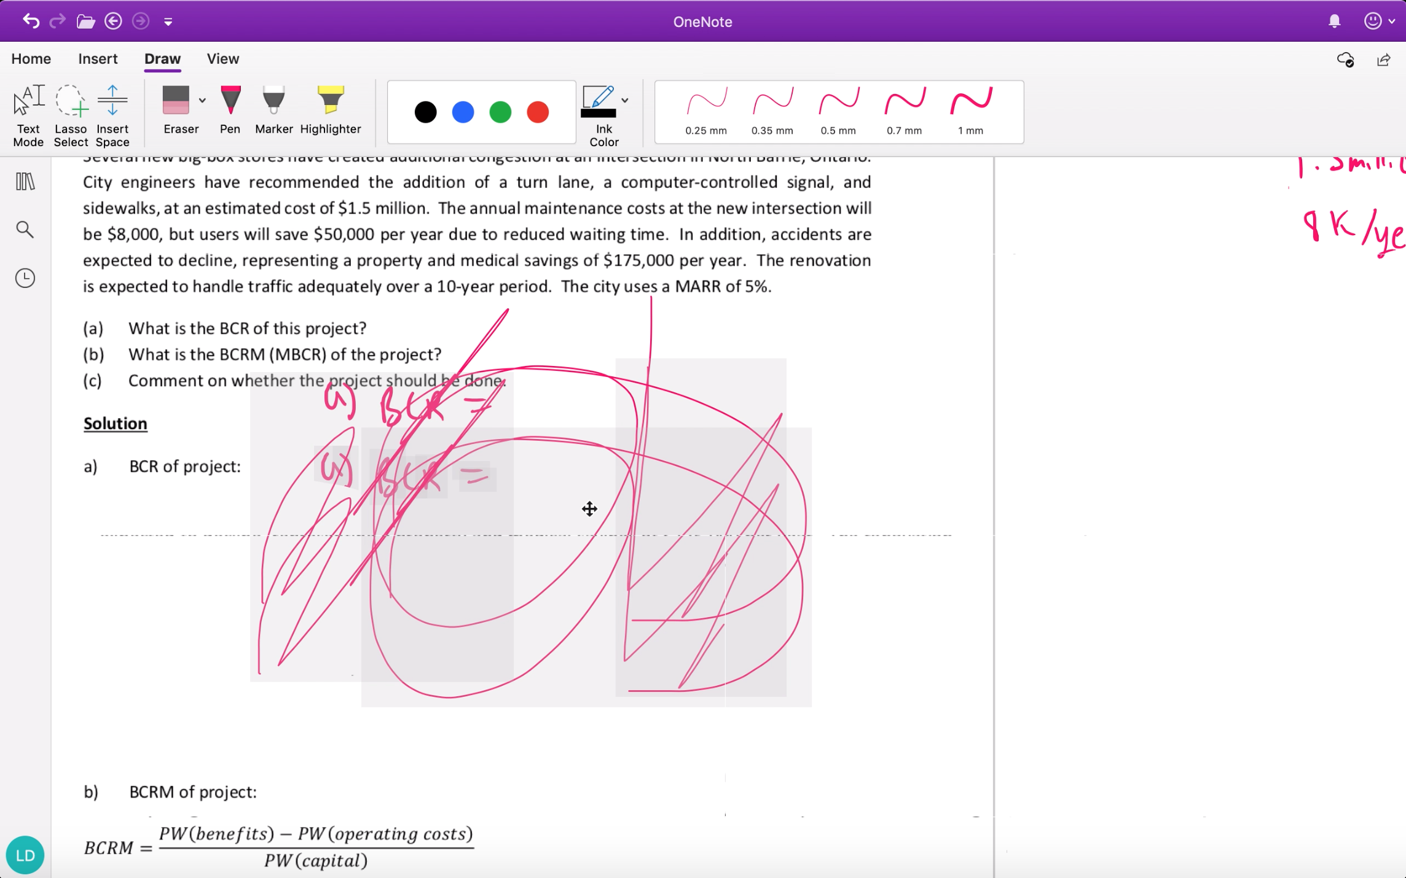Image resolution: width=1406 pixels, height=878 pixels.
Task: Expand the quick access toolbar customize arrow
Action: click(168, 22)
